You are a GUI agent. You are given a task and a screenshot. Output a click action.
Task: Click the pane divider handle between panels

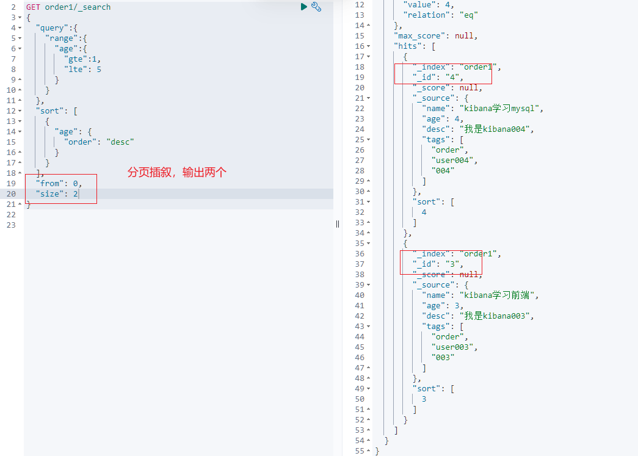tap(338, 224)
